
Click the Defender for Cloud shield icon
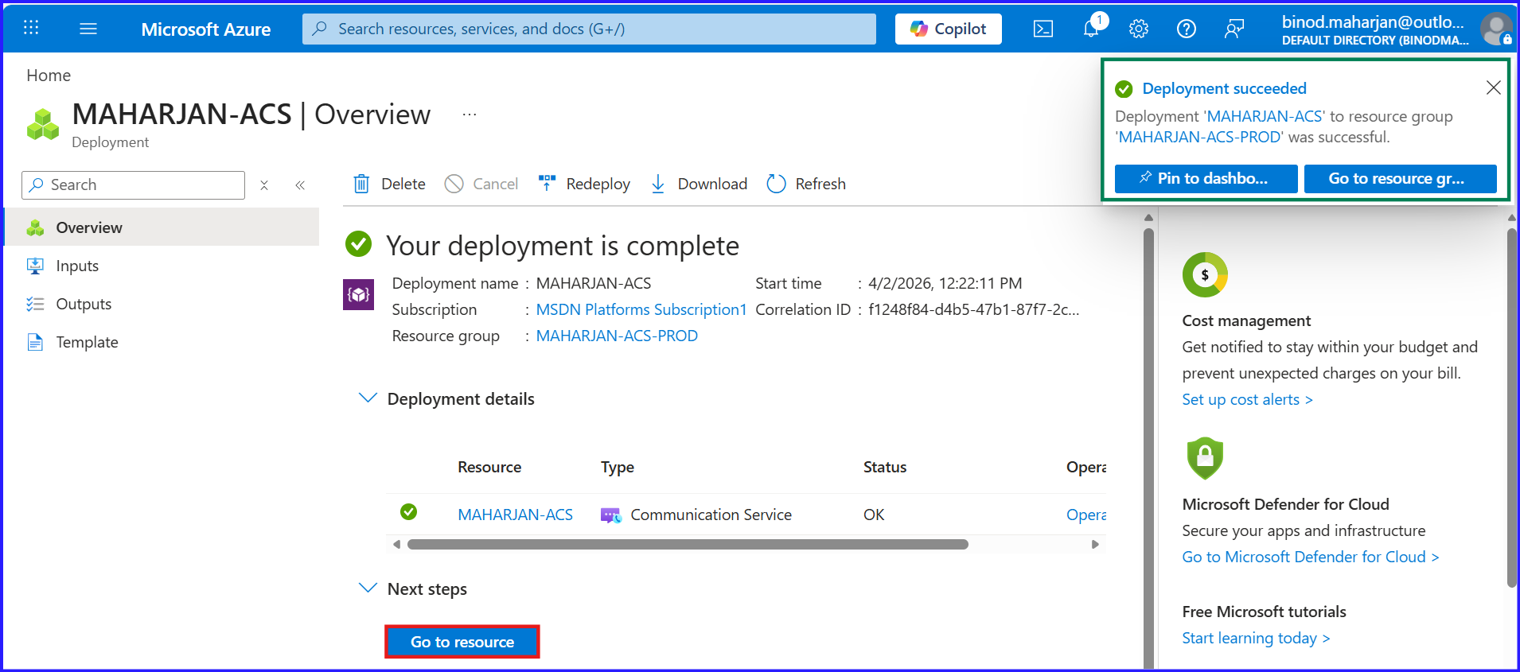point(1205,458)
